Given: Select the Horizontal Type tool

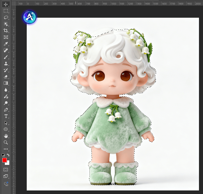Looking at the screenshot, I should coord(6,116).
